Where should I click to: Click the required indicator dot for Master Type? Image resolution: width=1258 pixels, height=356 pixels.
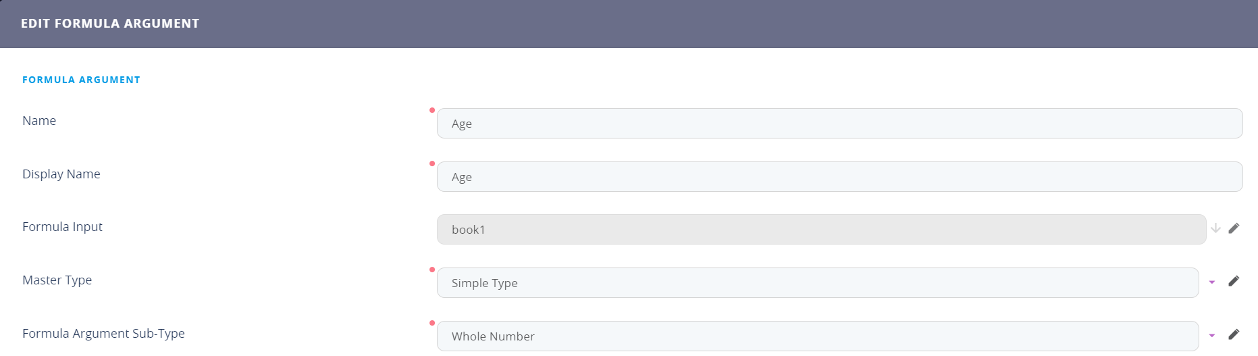[x=432, y=270]
